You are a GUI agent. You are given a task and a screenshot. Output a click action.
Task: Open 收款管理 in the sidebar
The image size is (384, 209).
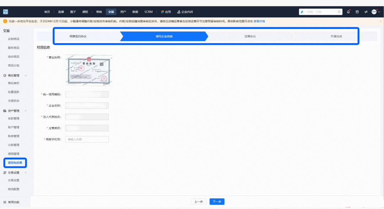click(x=14, y=118)
